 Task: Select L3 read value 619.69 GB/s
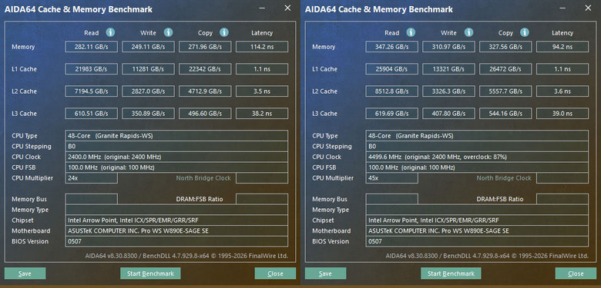391,114
